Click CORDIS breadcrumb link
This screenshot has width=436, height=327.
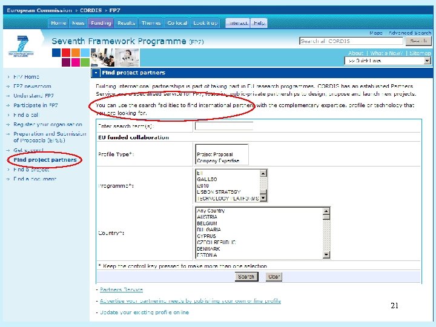coord(91,10)
